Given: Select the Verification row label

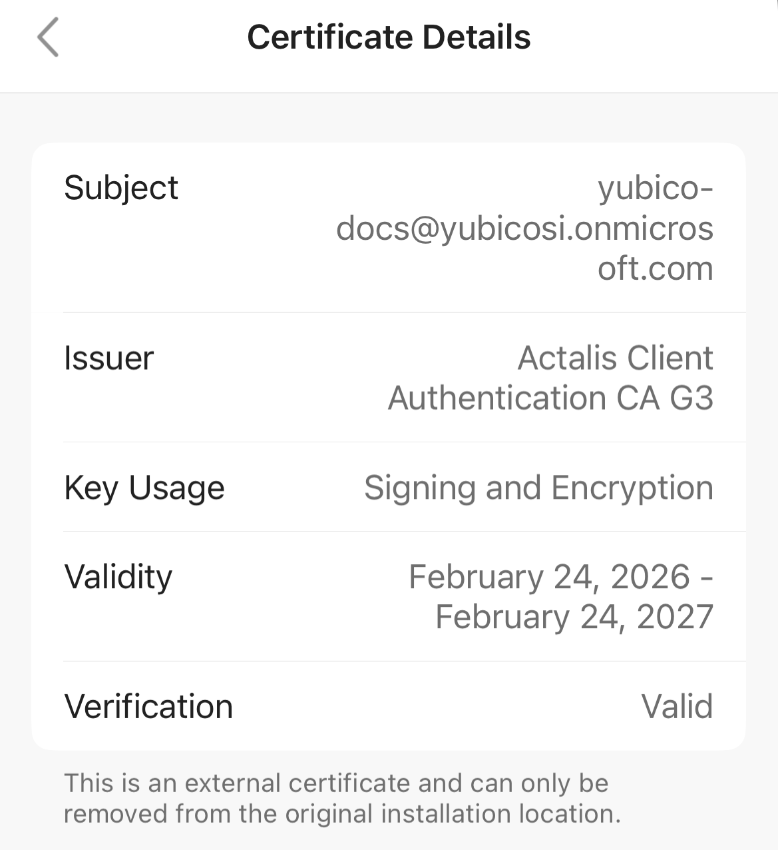Looking at the screenshot, I should (x=148, y=707).
